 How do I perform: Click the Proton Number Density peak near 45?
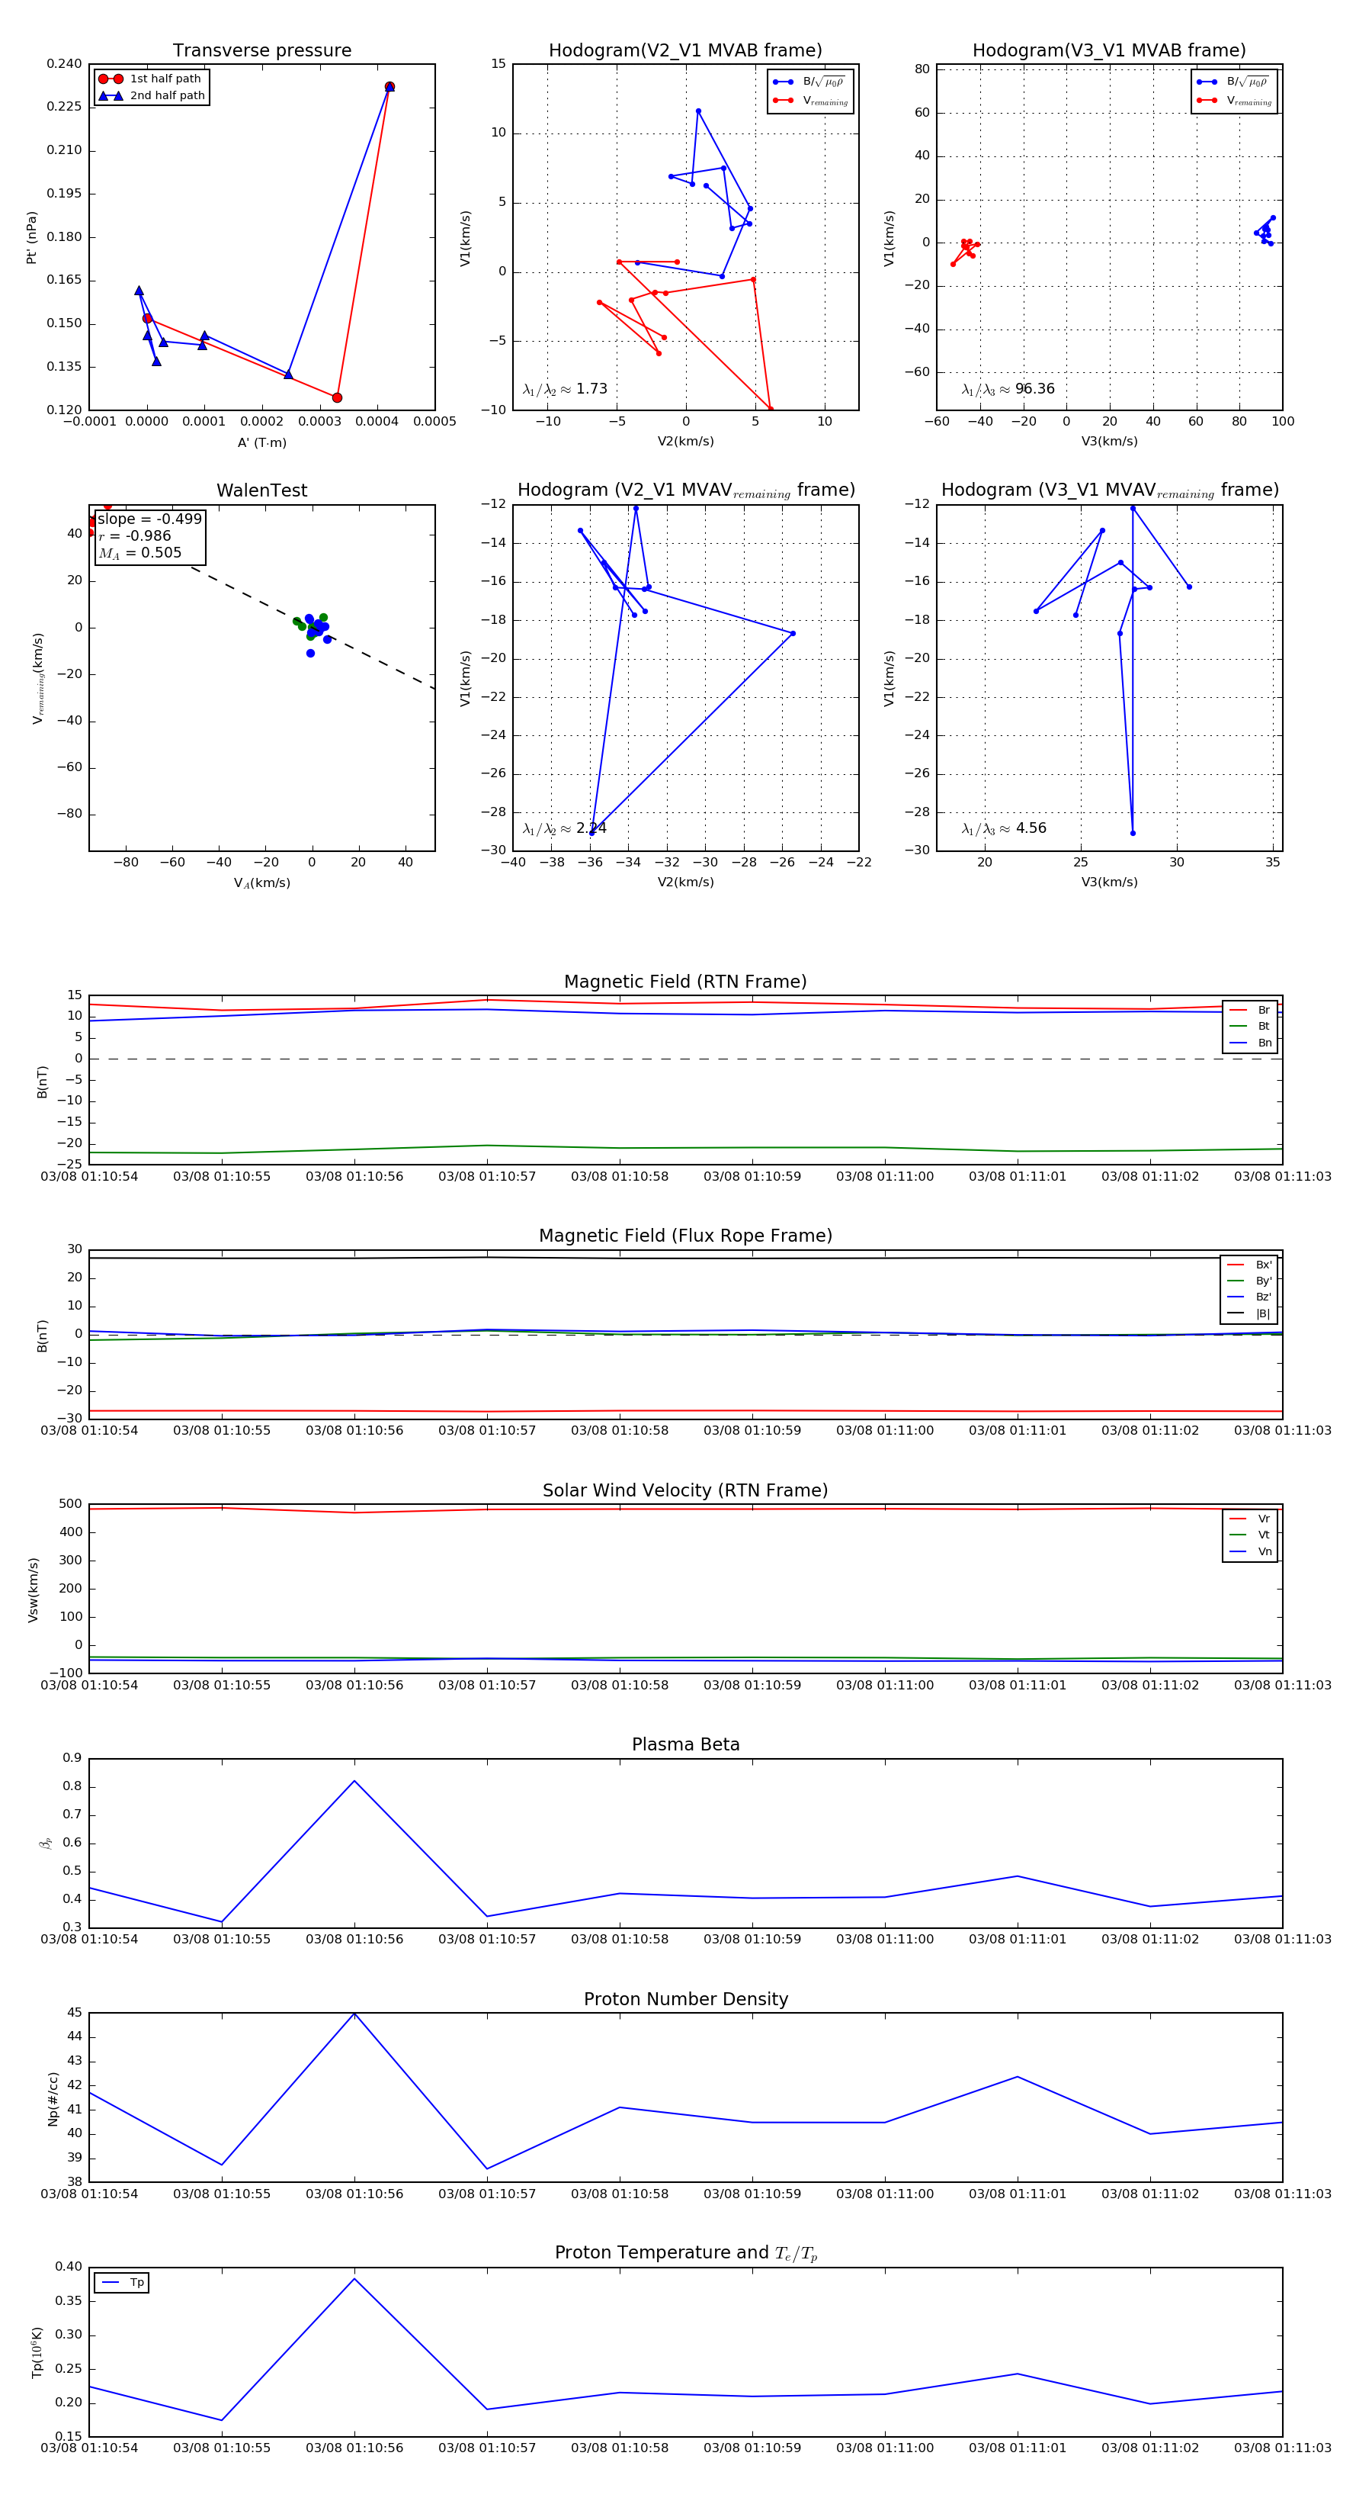pos(354,2014)
